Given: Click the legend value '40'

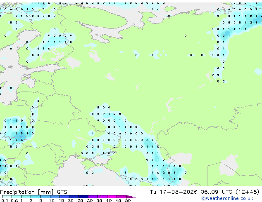Looking at the screenshot, I should click(109, 200).
